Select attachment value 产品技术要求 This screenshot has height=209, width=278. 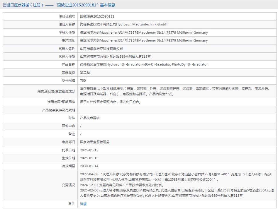click(x=90, y=118)
